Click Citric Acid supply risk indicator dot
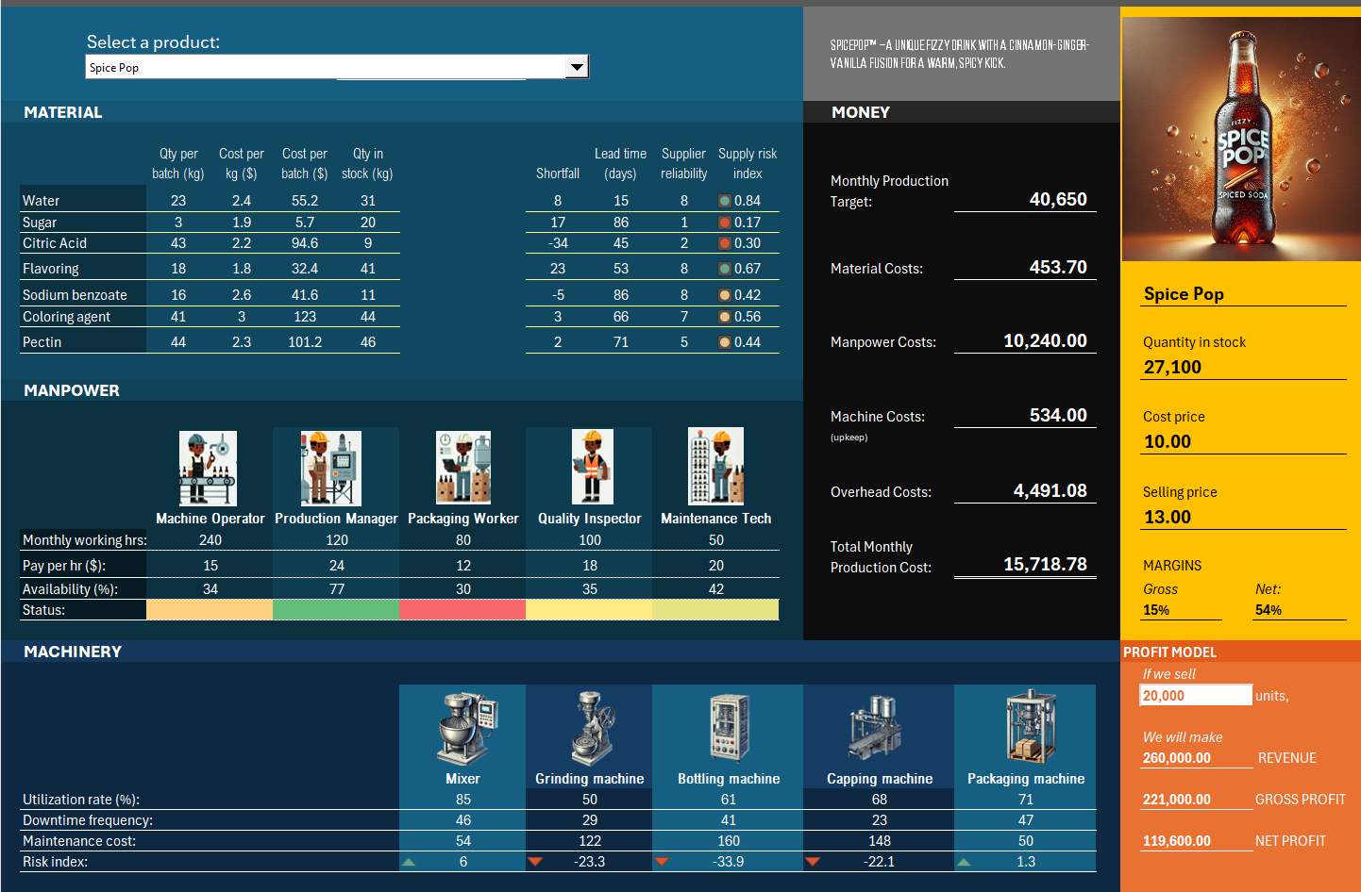 [x=724, y=243]
